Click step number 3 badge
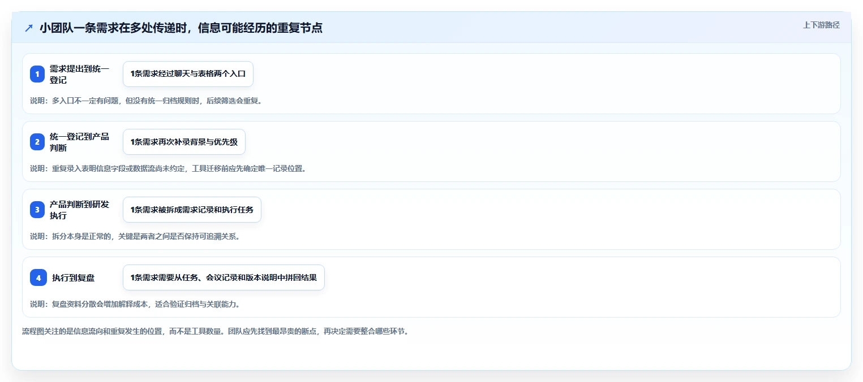The image size is (863, 382). point(37,210)
